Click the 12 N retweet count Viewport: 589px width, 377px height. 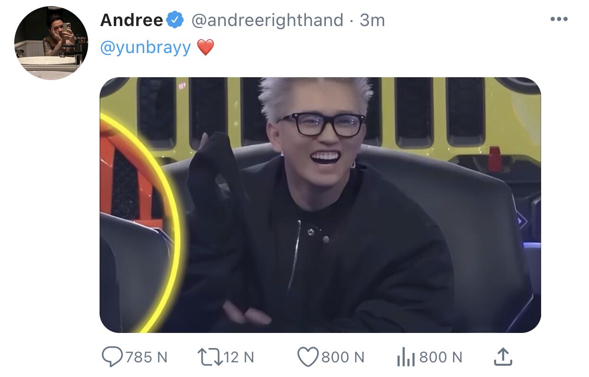pos(239,357)
